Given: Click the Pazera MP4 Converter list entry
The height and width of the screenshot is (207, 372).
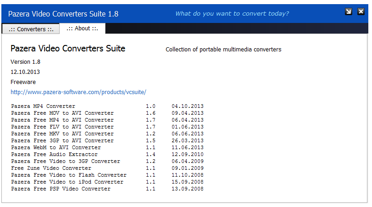Looking at the screenshot, I should pyautogui.click(x=43, y=106).
